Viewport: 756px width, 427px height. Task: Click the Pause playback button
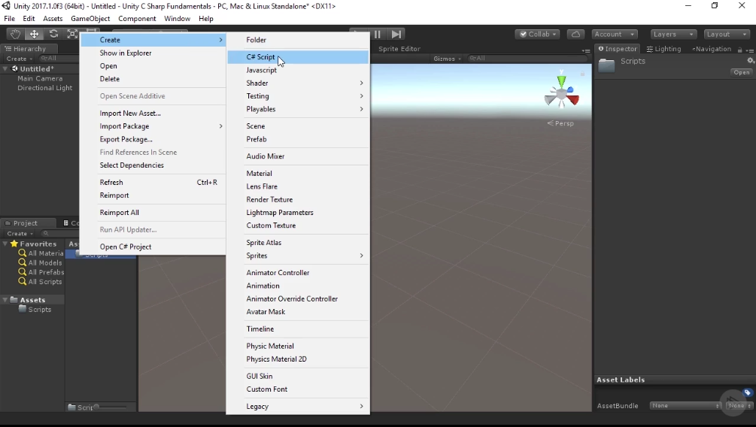click(378, 35)
